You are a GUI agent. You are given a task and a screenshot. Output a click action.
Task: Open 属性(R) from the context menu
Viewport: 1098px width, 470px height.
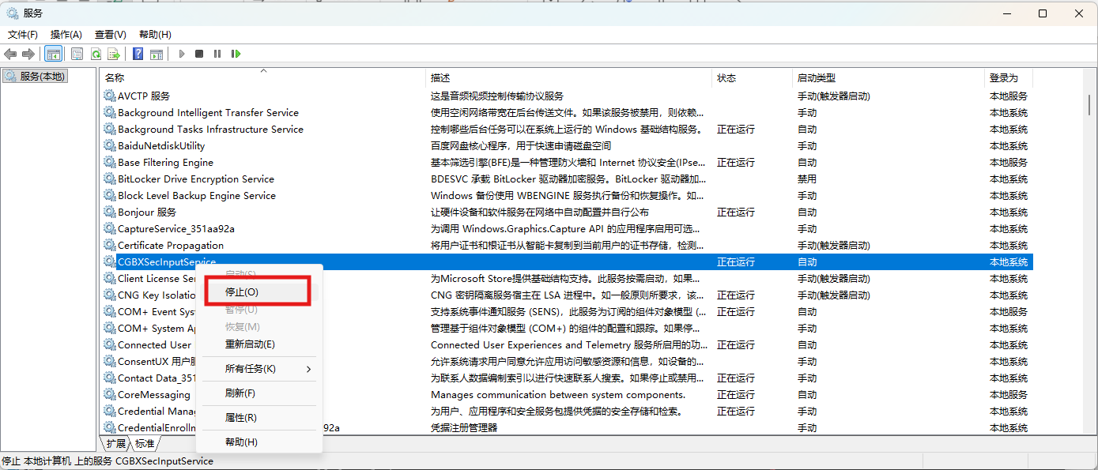point(240,418)
